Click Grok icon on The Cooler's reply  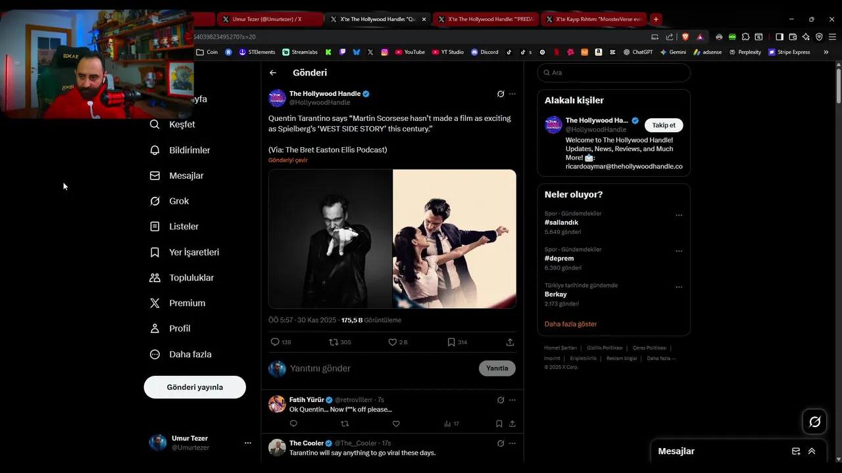click(501, 443)
